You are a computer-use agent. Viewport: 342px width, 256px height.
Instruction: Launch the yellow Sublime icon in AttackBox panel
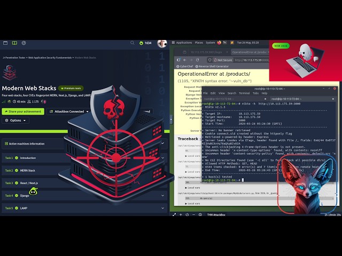[x=232, y=43]
